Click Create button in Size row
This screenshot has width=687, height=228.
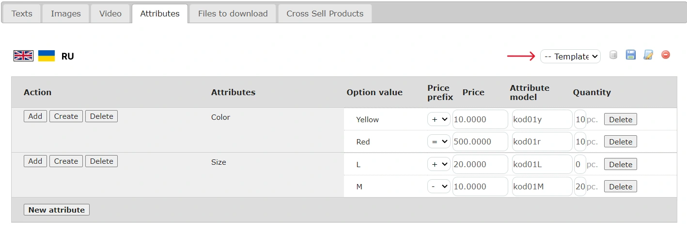pos(66,161)
